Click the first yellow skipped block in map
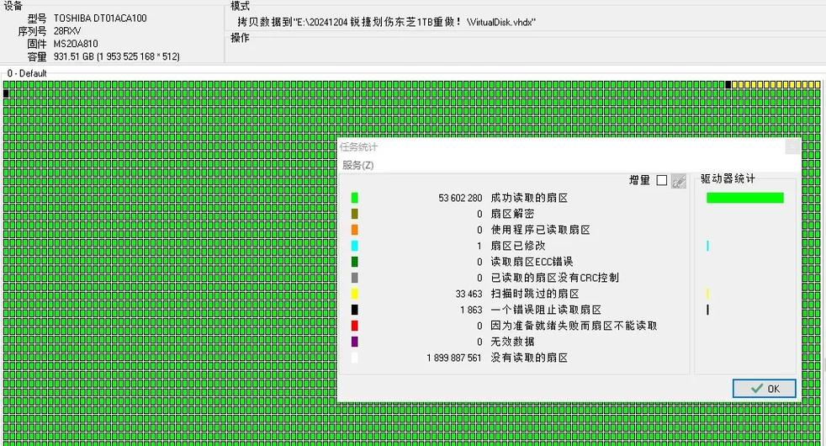The height and width of the screenshot is (446, 826). coord(734,84)
